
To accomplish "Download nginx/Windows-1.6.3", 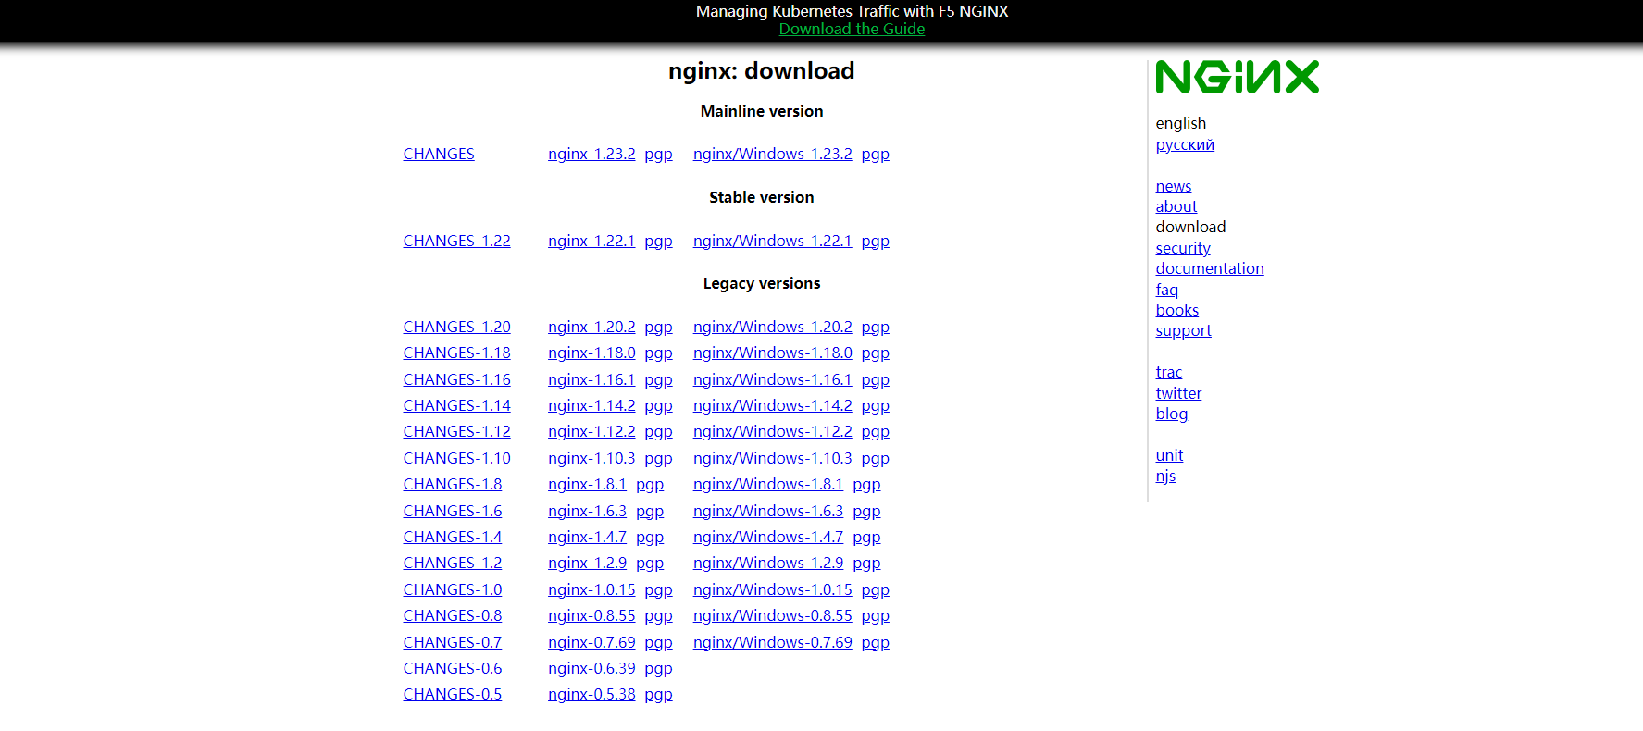I will 768,511.
